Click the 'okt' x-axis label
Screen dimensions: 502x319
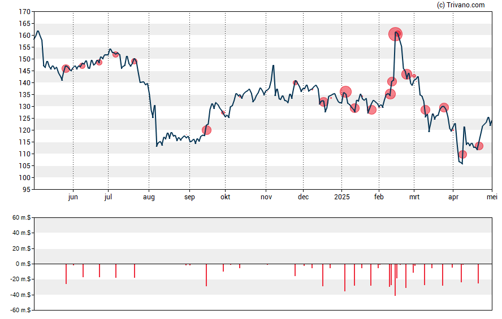tap(225, 196)
